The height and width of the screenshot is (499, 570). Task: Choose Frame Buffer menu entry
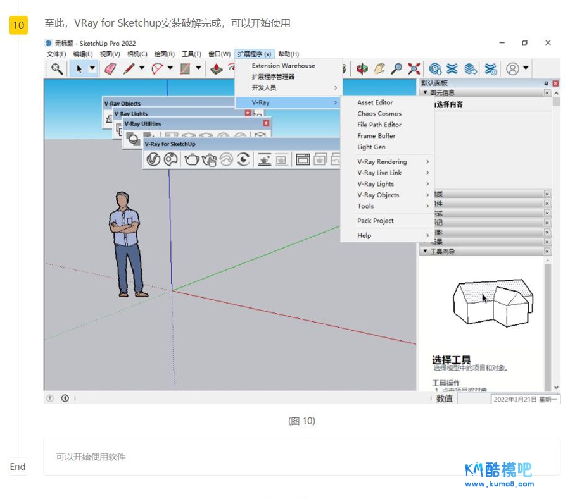coord(387,136)
